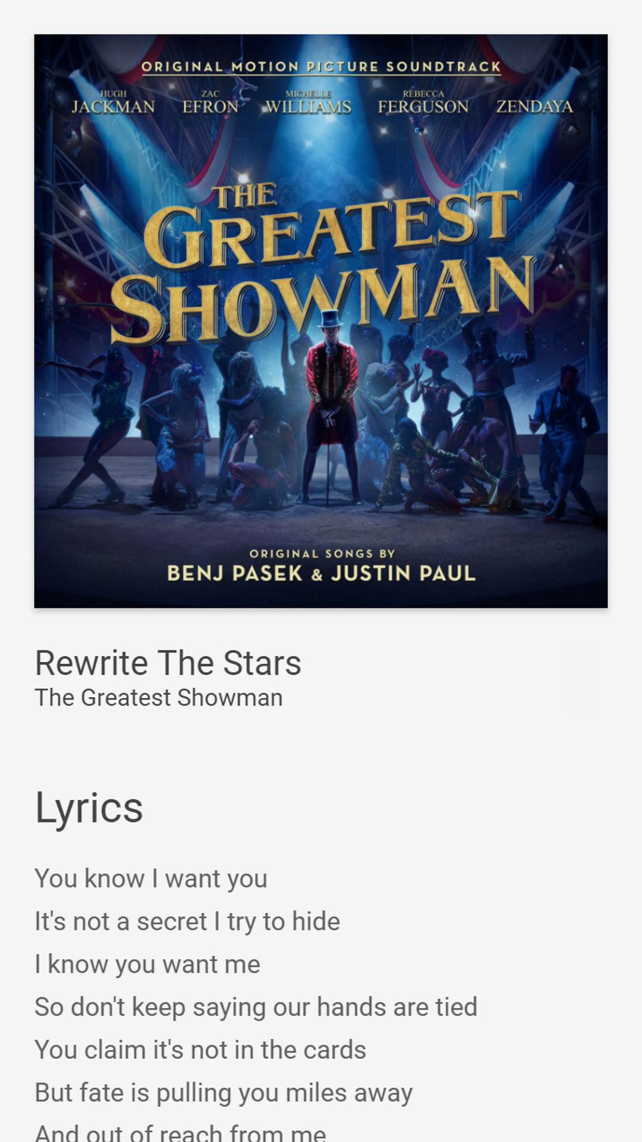Viewport: 642px width, 1142px height.
Task: Click Original Motion Picture Soundtrack text on cover
Action: [x=321, y=67]
